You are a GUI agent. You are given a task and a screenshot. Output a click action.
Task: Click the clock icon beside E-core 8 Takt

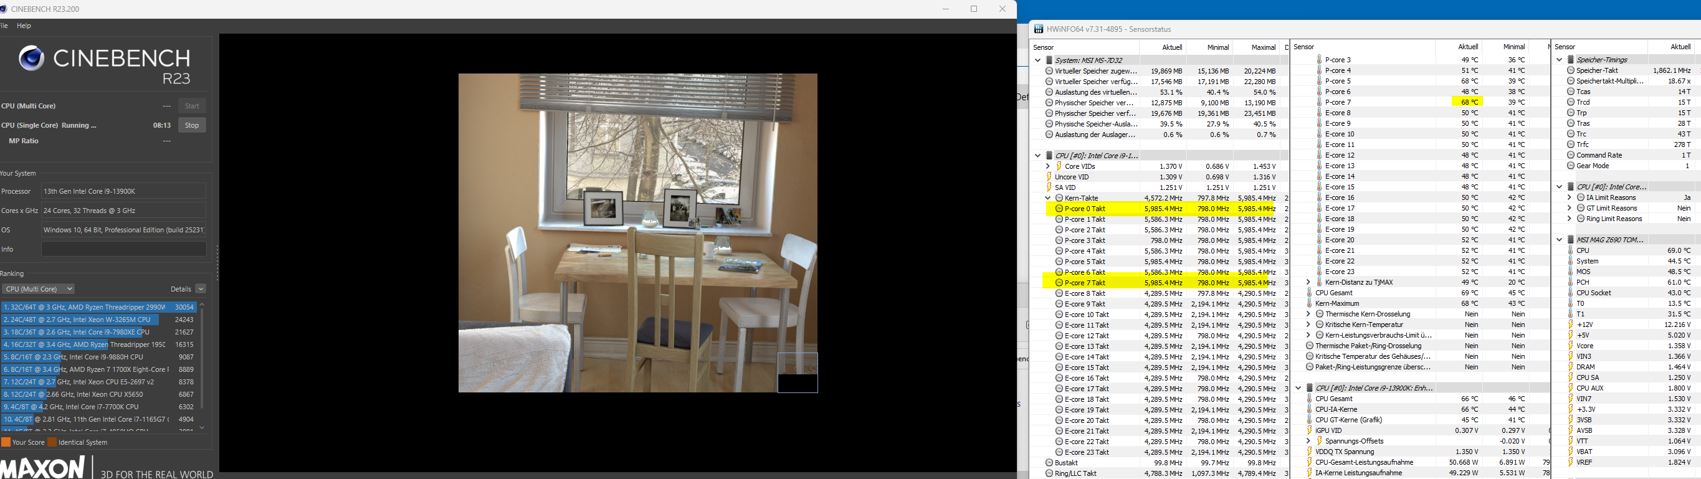click(1059, 293)
